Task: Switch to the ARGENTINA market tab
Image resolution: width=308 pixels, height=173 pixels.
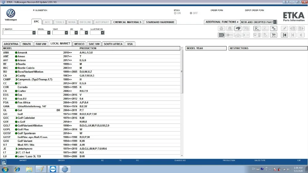Action: (x=11, y=44)
